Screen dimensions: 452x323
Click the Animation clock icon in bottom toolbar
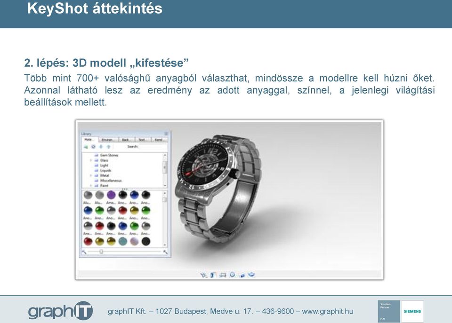(x=232, y=275)
